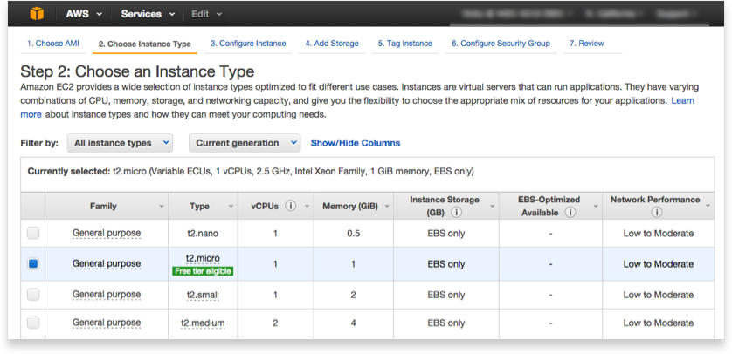Image resolution: width=732 pixels, height=354 pixels.
Task: Select the t2.small instance checkbox
Action: 33,295
